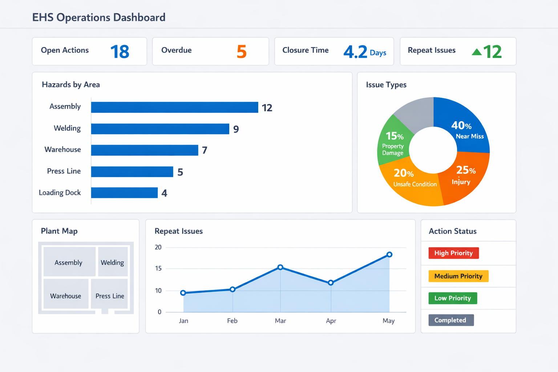Click the Press Line bar with value 5
Screen dimensions: 558x372
pyautogui.click(x=132, y=171)
